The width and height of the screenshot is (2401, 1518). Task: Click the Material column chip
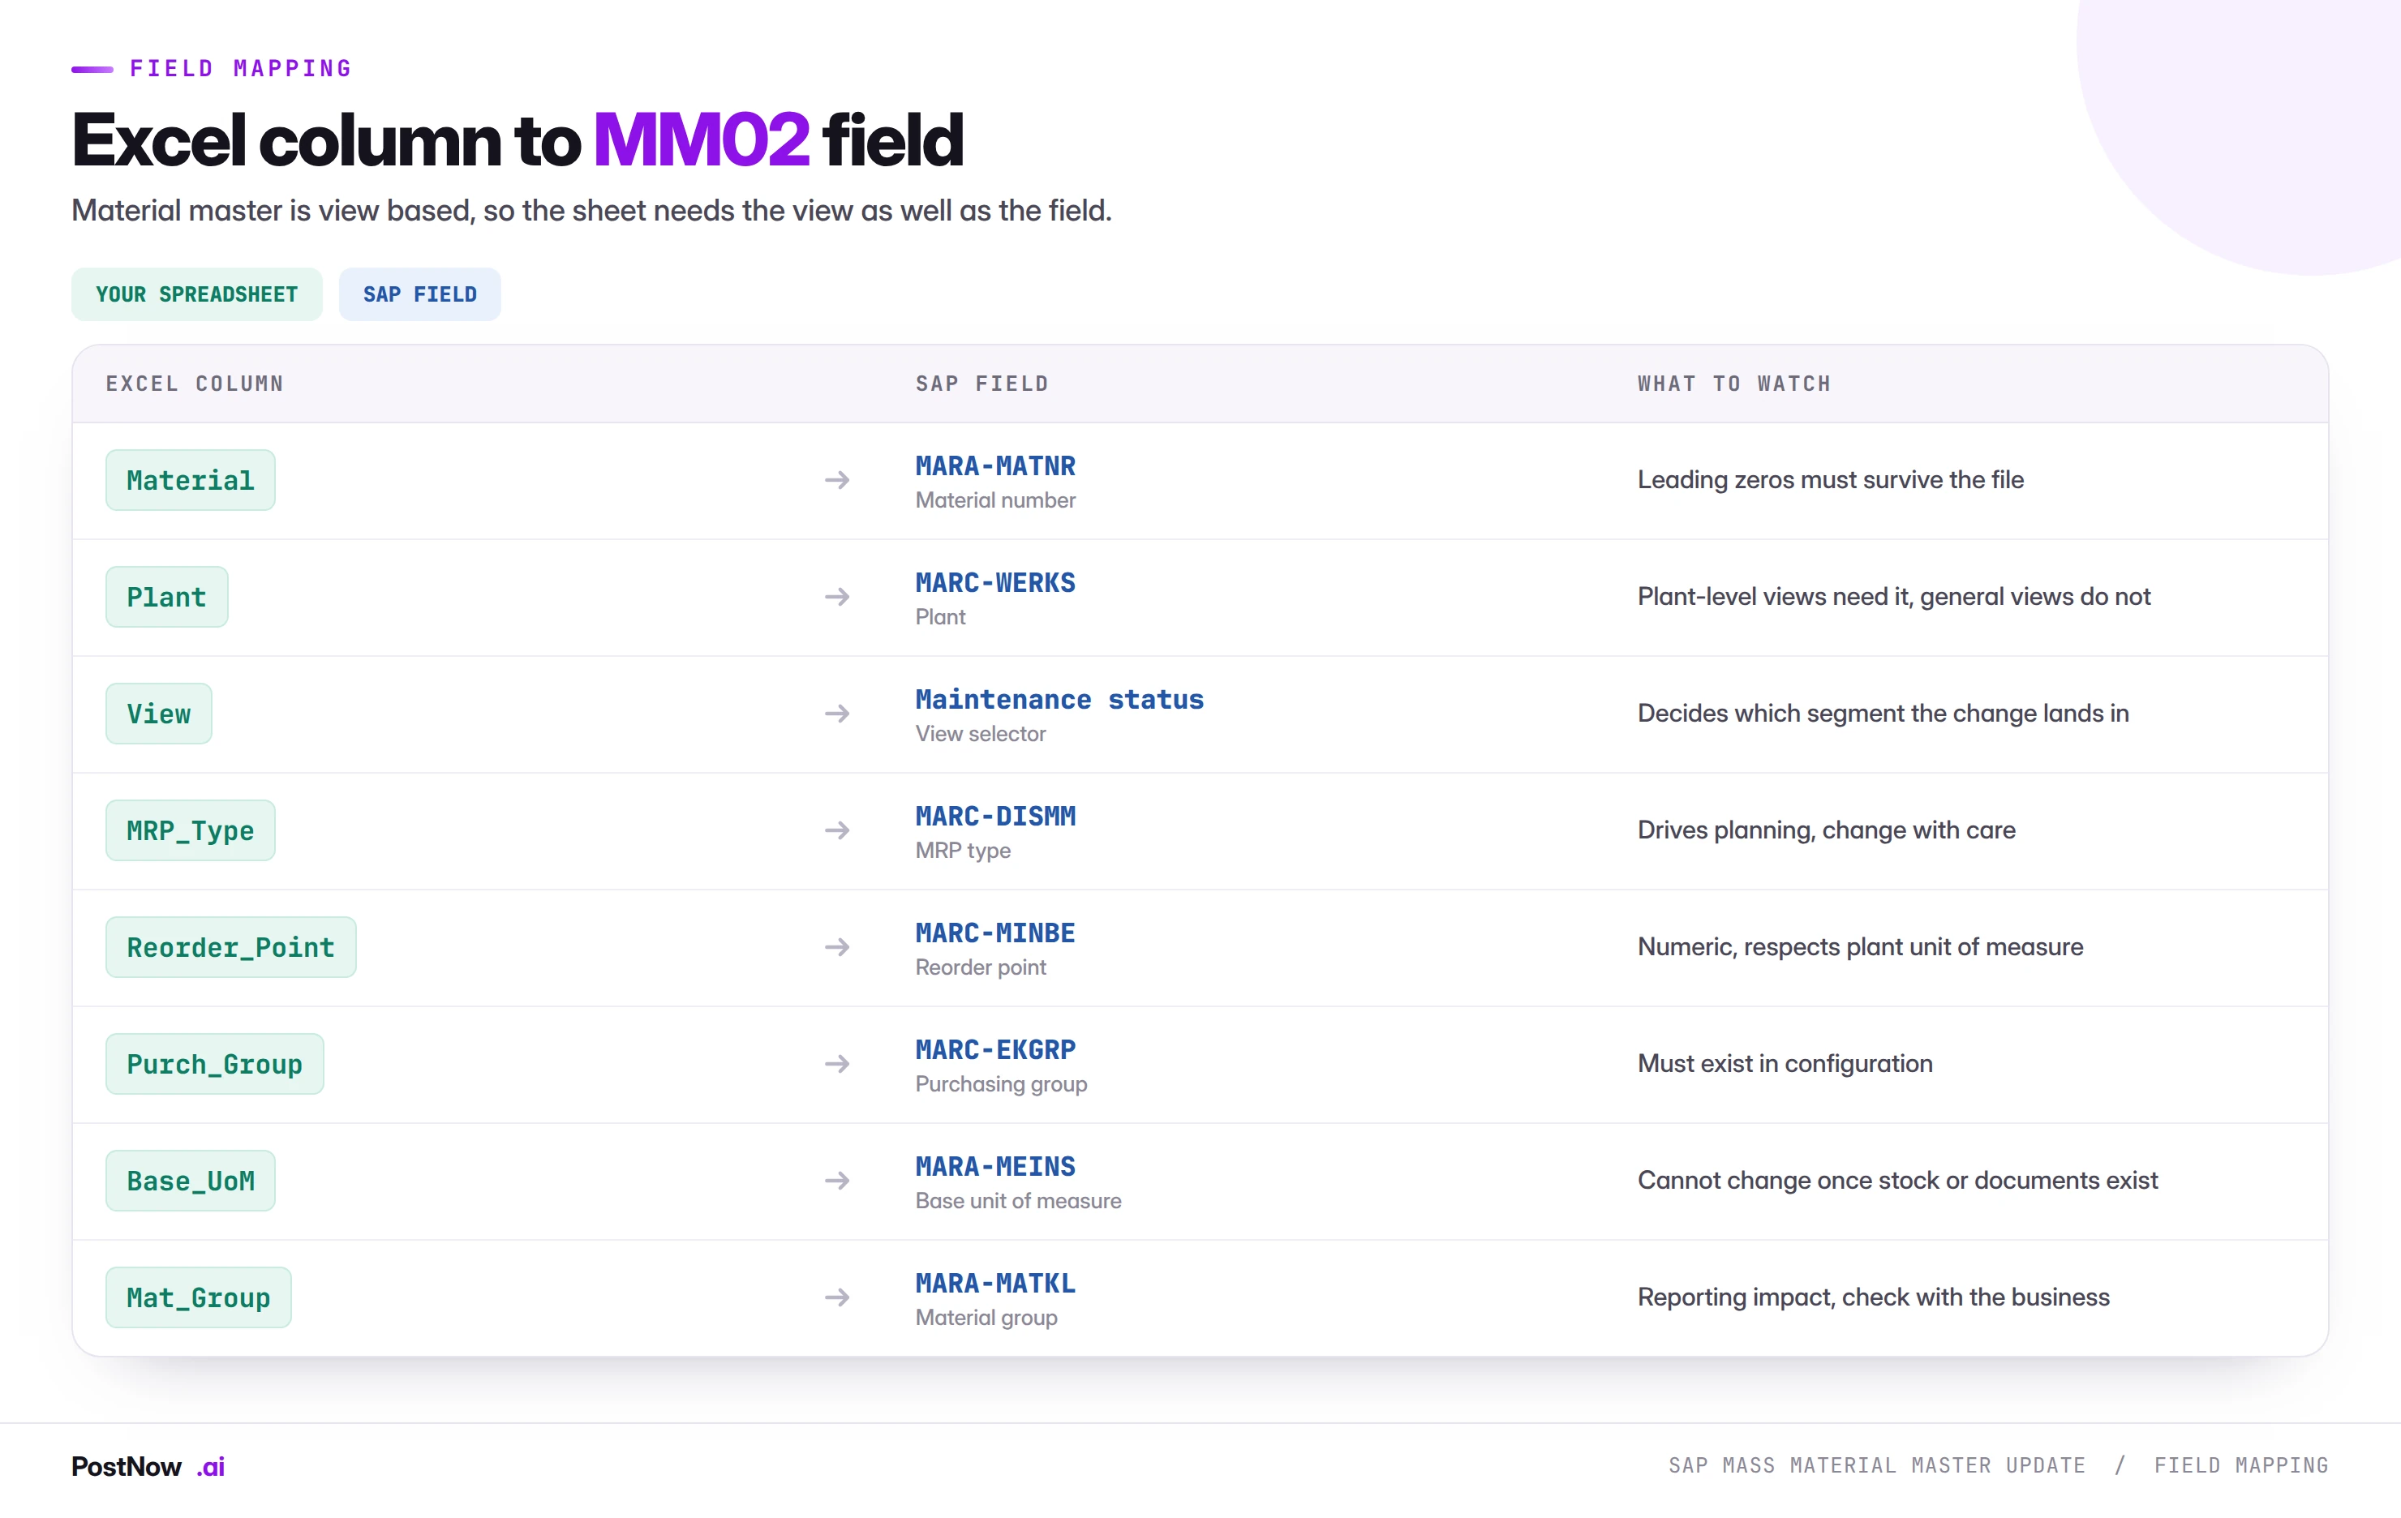(x=191, y=480)
